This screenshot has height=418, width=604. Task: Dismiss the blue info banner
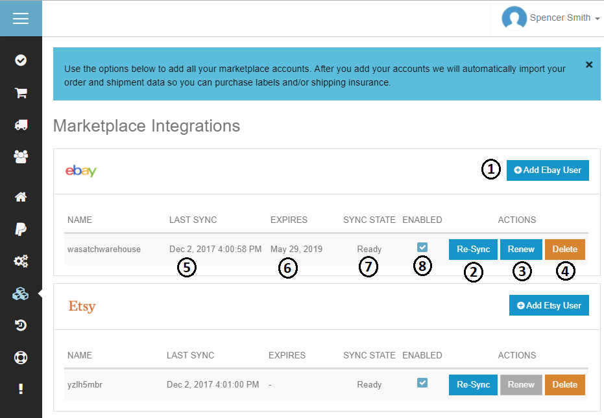pos(589,65)
